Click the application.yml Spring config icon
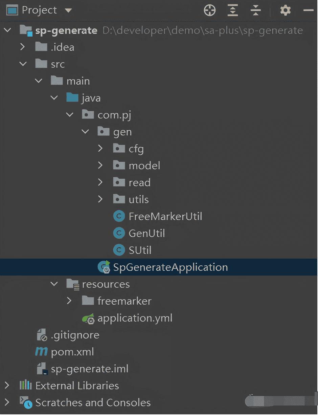318x415 pixels. [x=88, y=318]
